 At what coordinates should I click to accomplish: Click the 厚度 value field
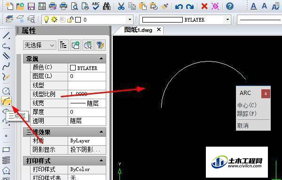click(87, 112)
